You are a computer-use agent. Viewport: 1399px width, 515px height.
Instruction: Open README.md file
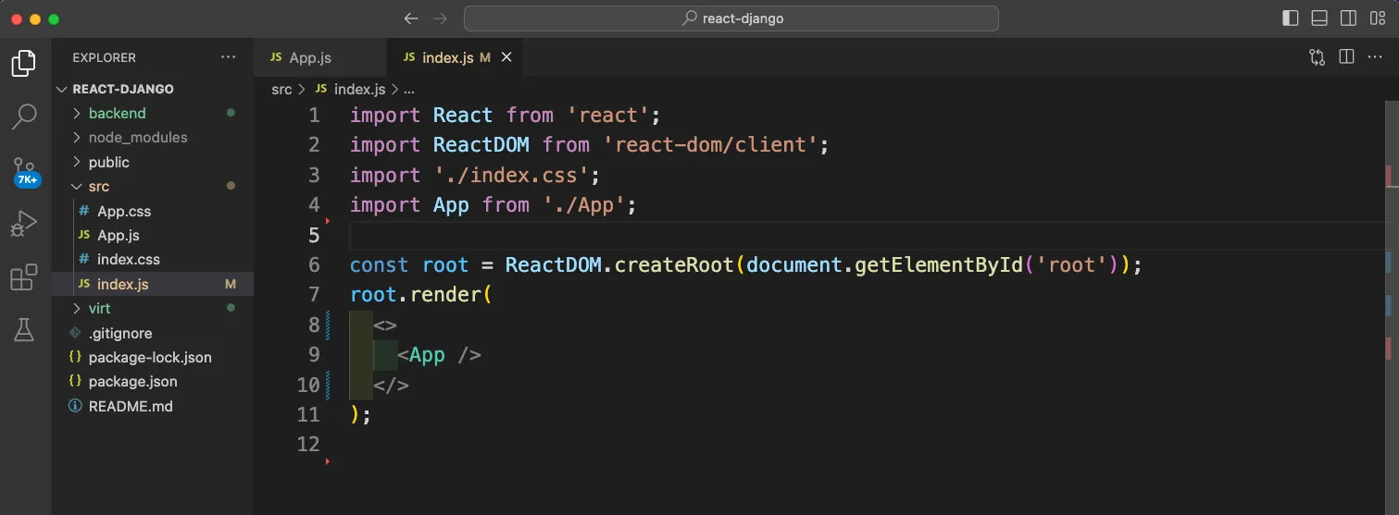pos(153,406)
